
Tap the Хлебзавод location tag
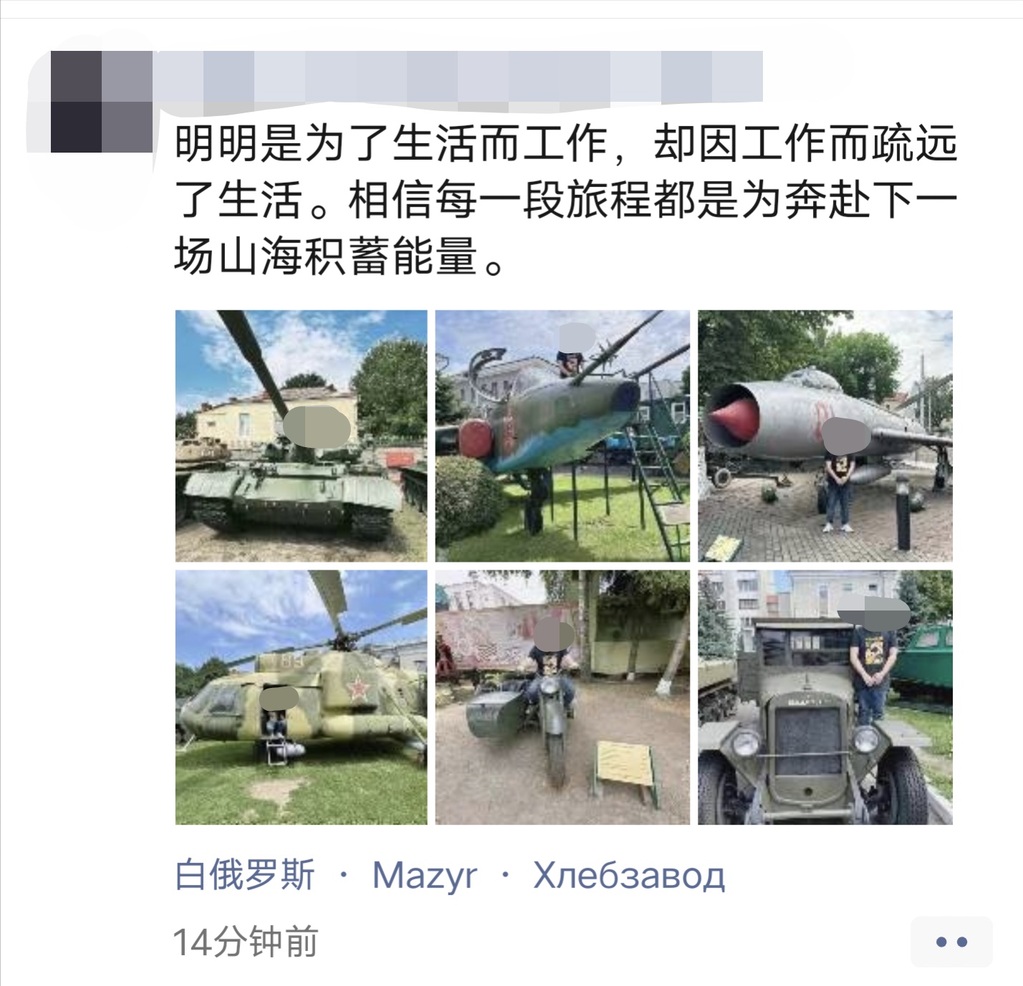[x=629, y=876]
